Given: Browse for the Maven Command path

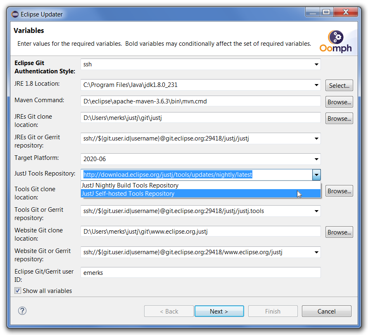Looking at the screenshot, I should tap(339, 102).
